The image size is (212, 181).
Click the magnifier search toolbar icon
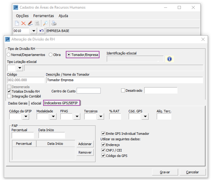pos(45,23)
